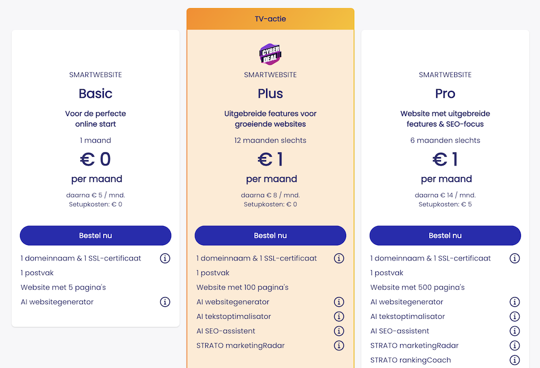Select the Plus plan title

tap(270, 93)
